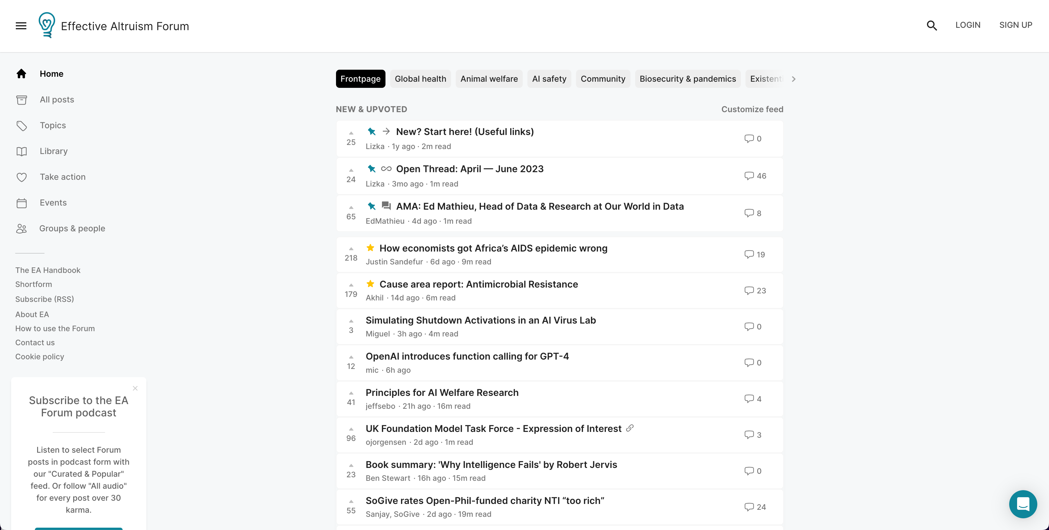This screenshot has width=1049, height=530.
Task: Click the Home house icon in sidebar
Action: point(22,73)
